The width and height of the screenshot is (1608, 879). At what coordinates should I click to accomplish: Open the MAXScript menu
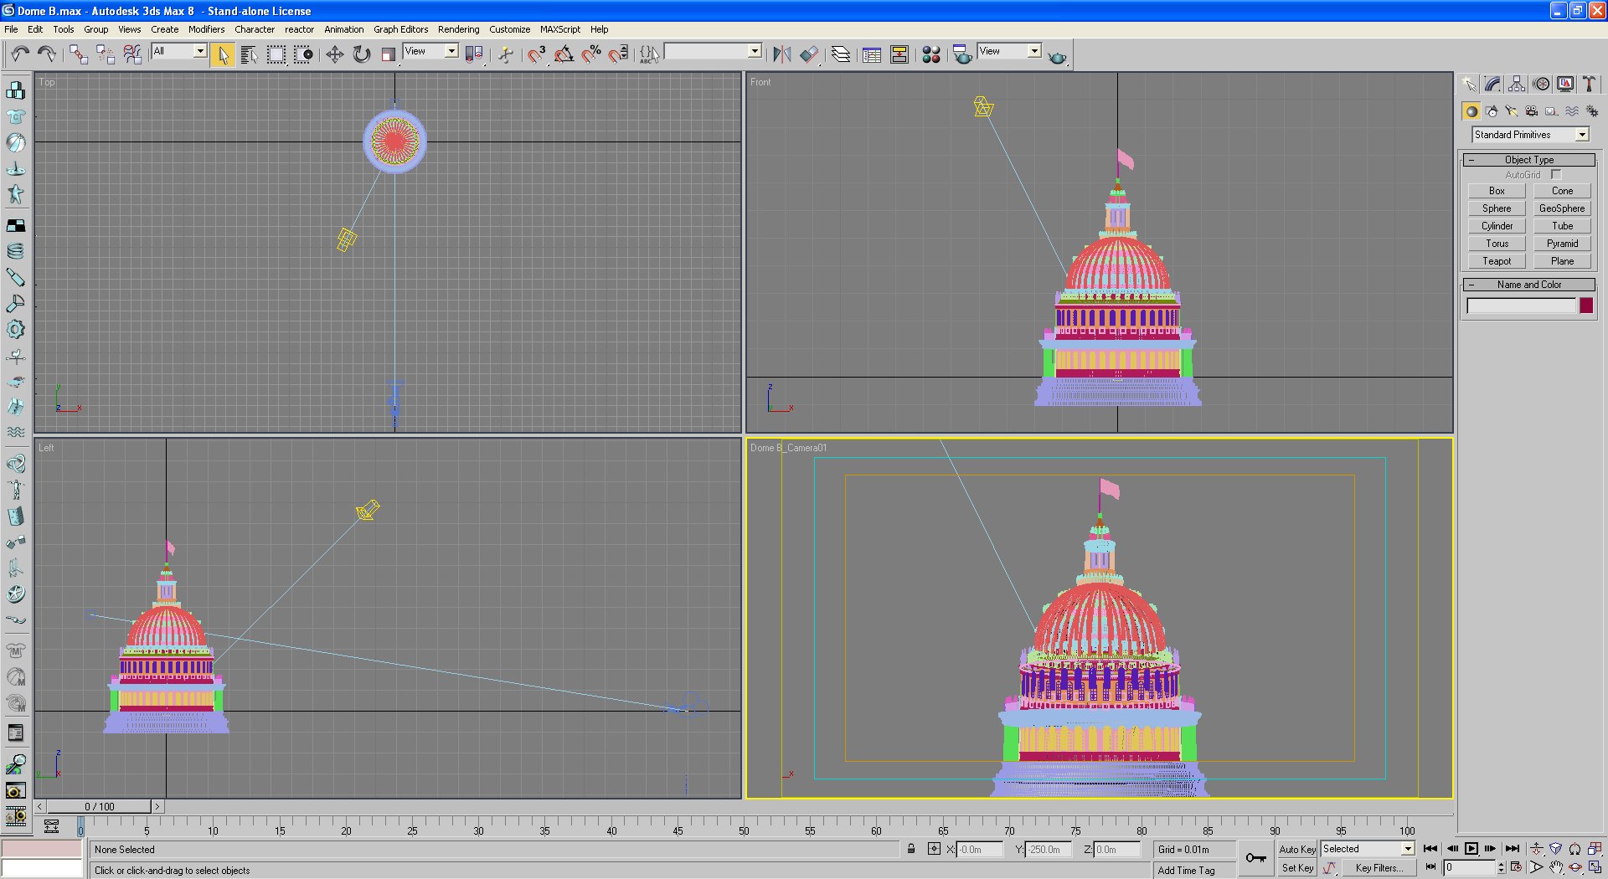(559, 29)
